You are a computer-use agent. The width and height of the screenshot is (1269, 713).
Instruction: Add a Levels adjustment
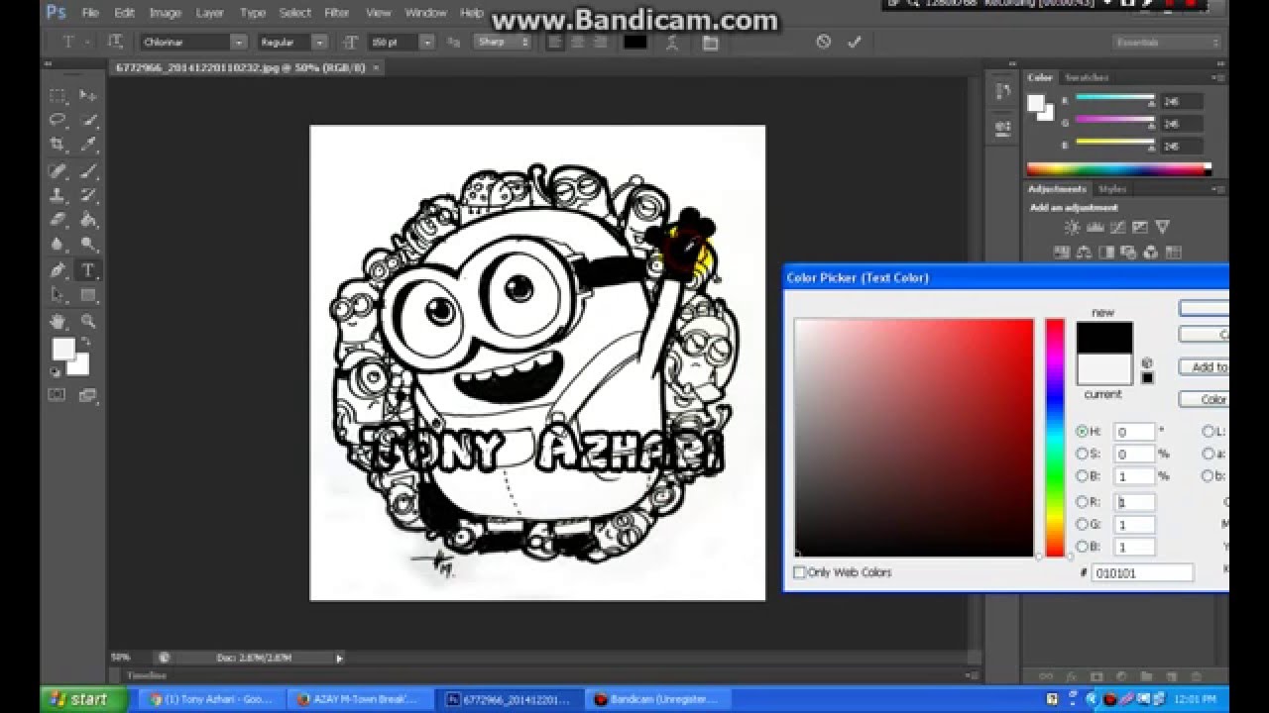tap(1095, 228)
